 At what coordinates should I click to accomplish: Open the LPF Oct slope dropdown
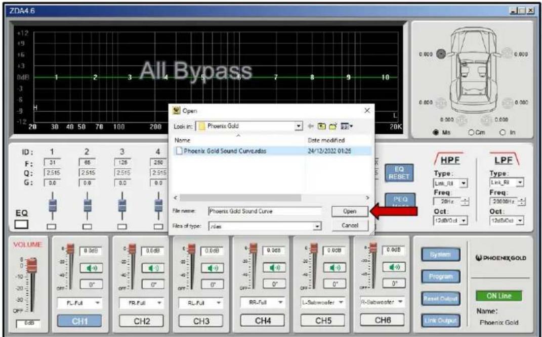click(520, 219)
